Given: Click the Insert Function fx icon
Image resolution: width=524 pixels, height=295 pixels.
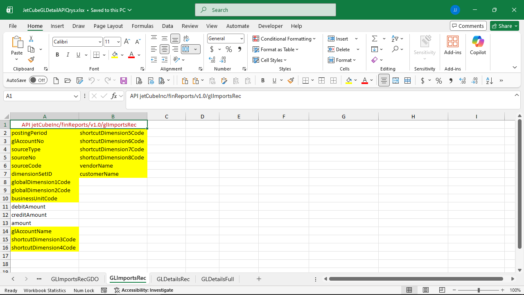Looking at the screenshot, I should pyautogui.click(x=114, y=96).
